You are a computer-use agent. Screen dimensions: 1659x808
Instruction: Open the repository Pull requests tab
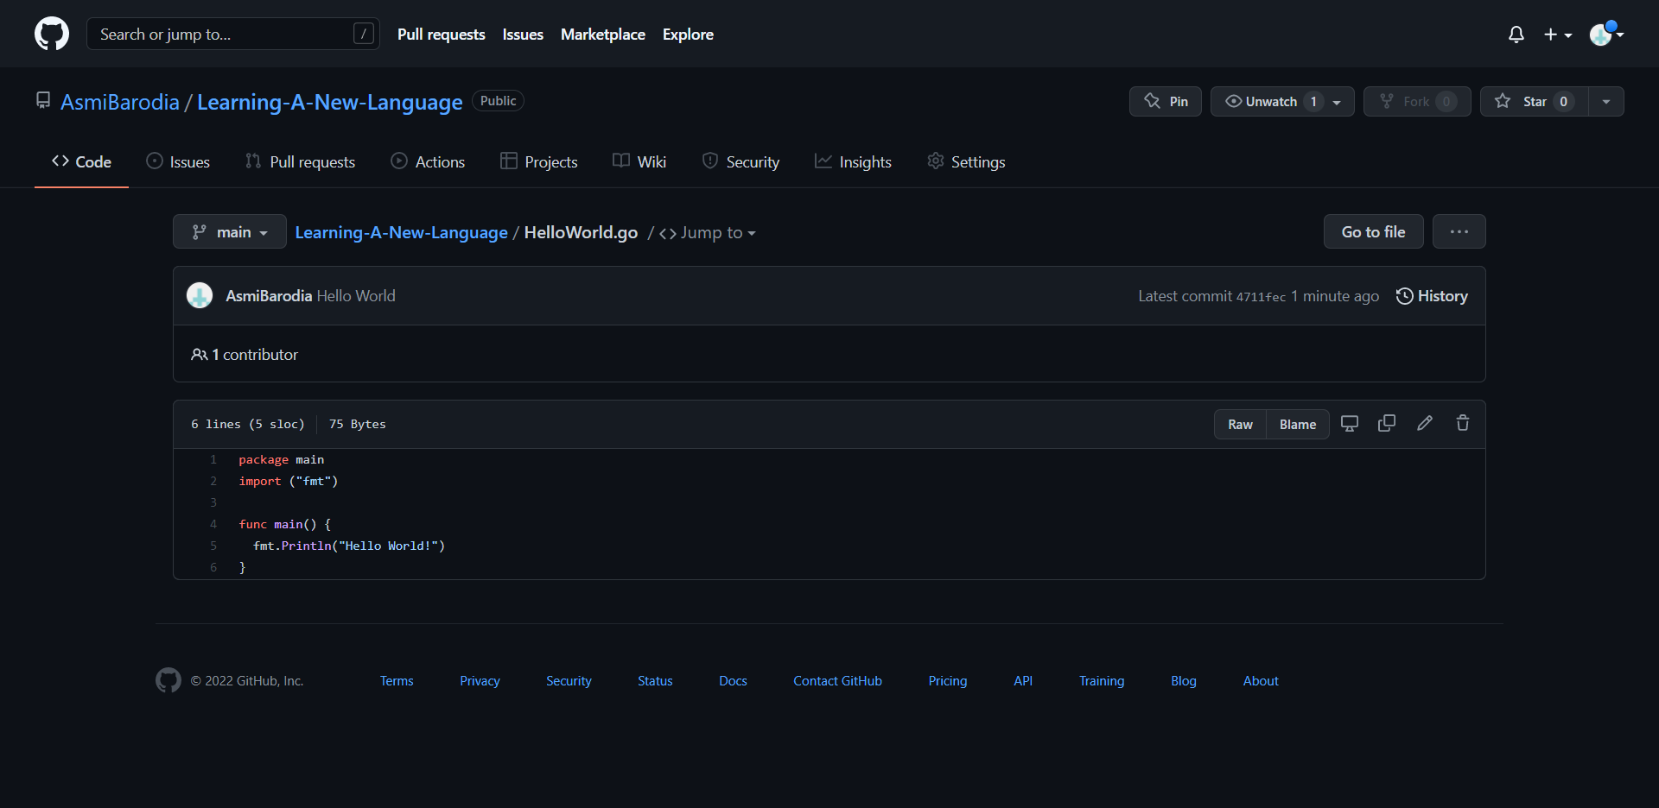point(300,161)
